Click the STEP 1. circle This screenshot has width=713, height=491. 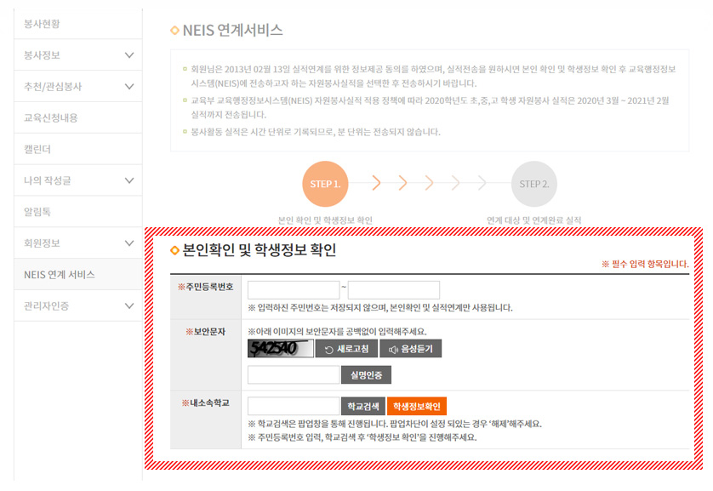[325, 184]
